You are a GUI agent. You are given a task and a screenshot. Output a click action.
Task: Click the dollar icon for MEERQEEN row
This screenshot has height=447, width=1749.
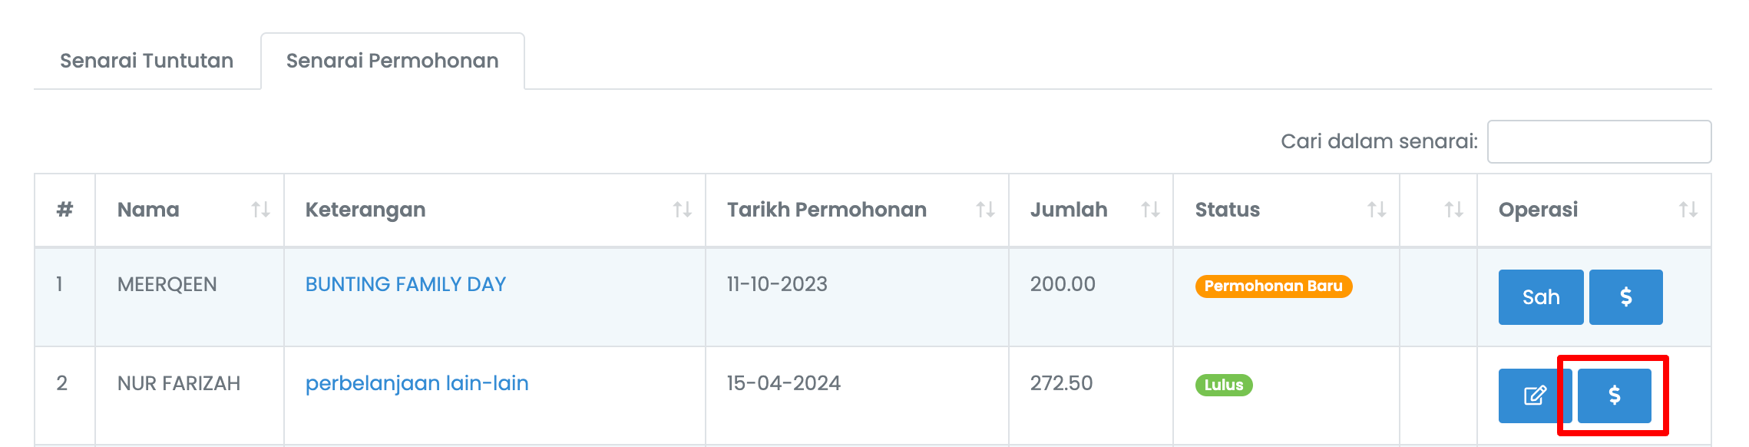click(1625, 297)
